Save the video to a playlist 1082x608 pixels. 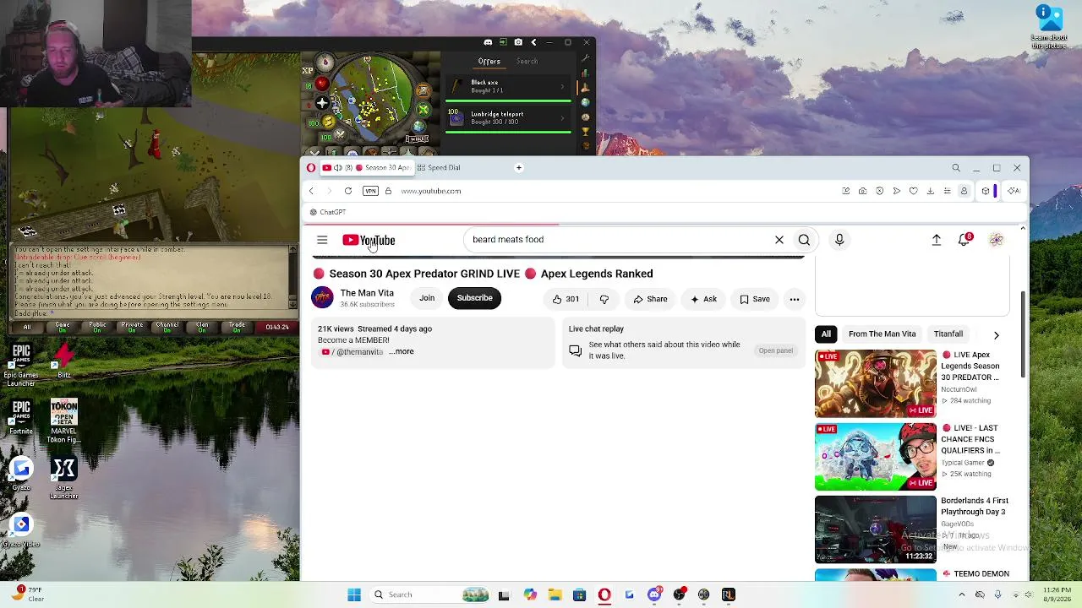point(755,299)
